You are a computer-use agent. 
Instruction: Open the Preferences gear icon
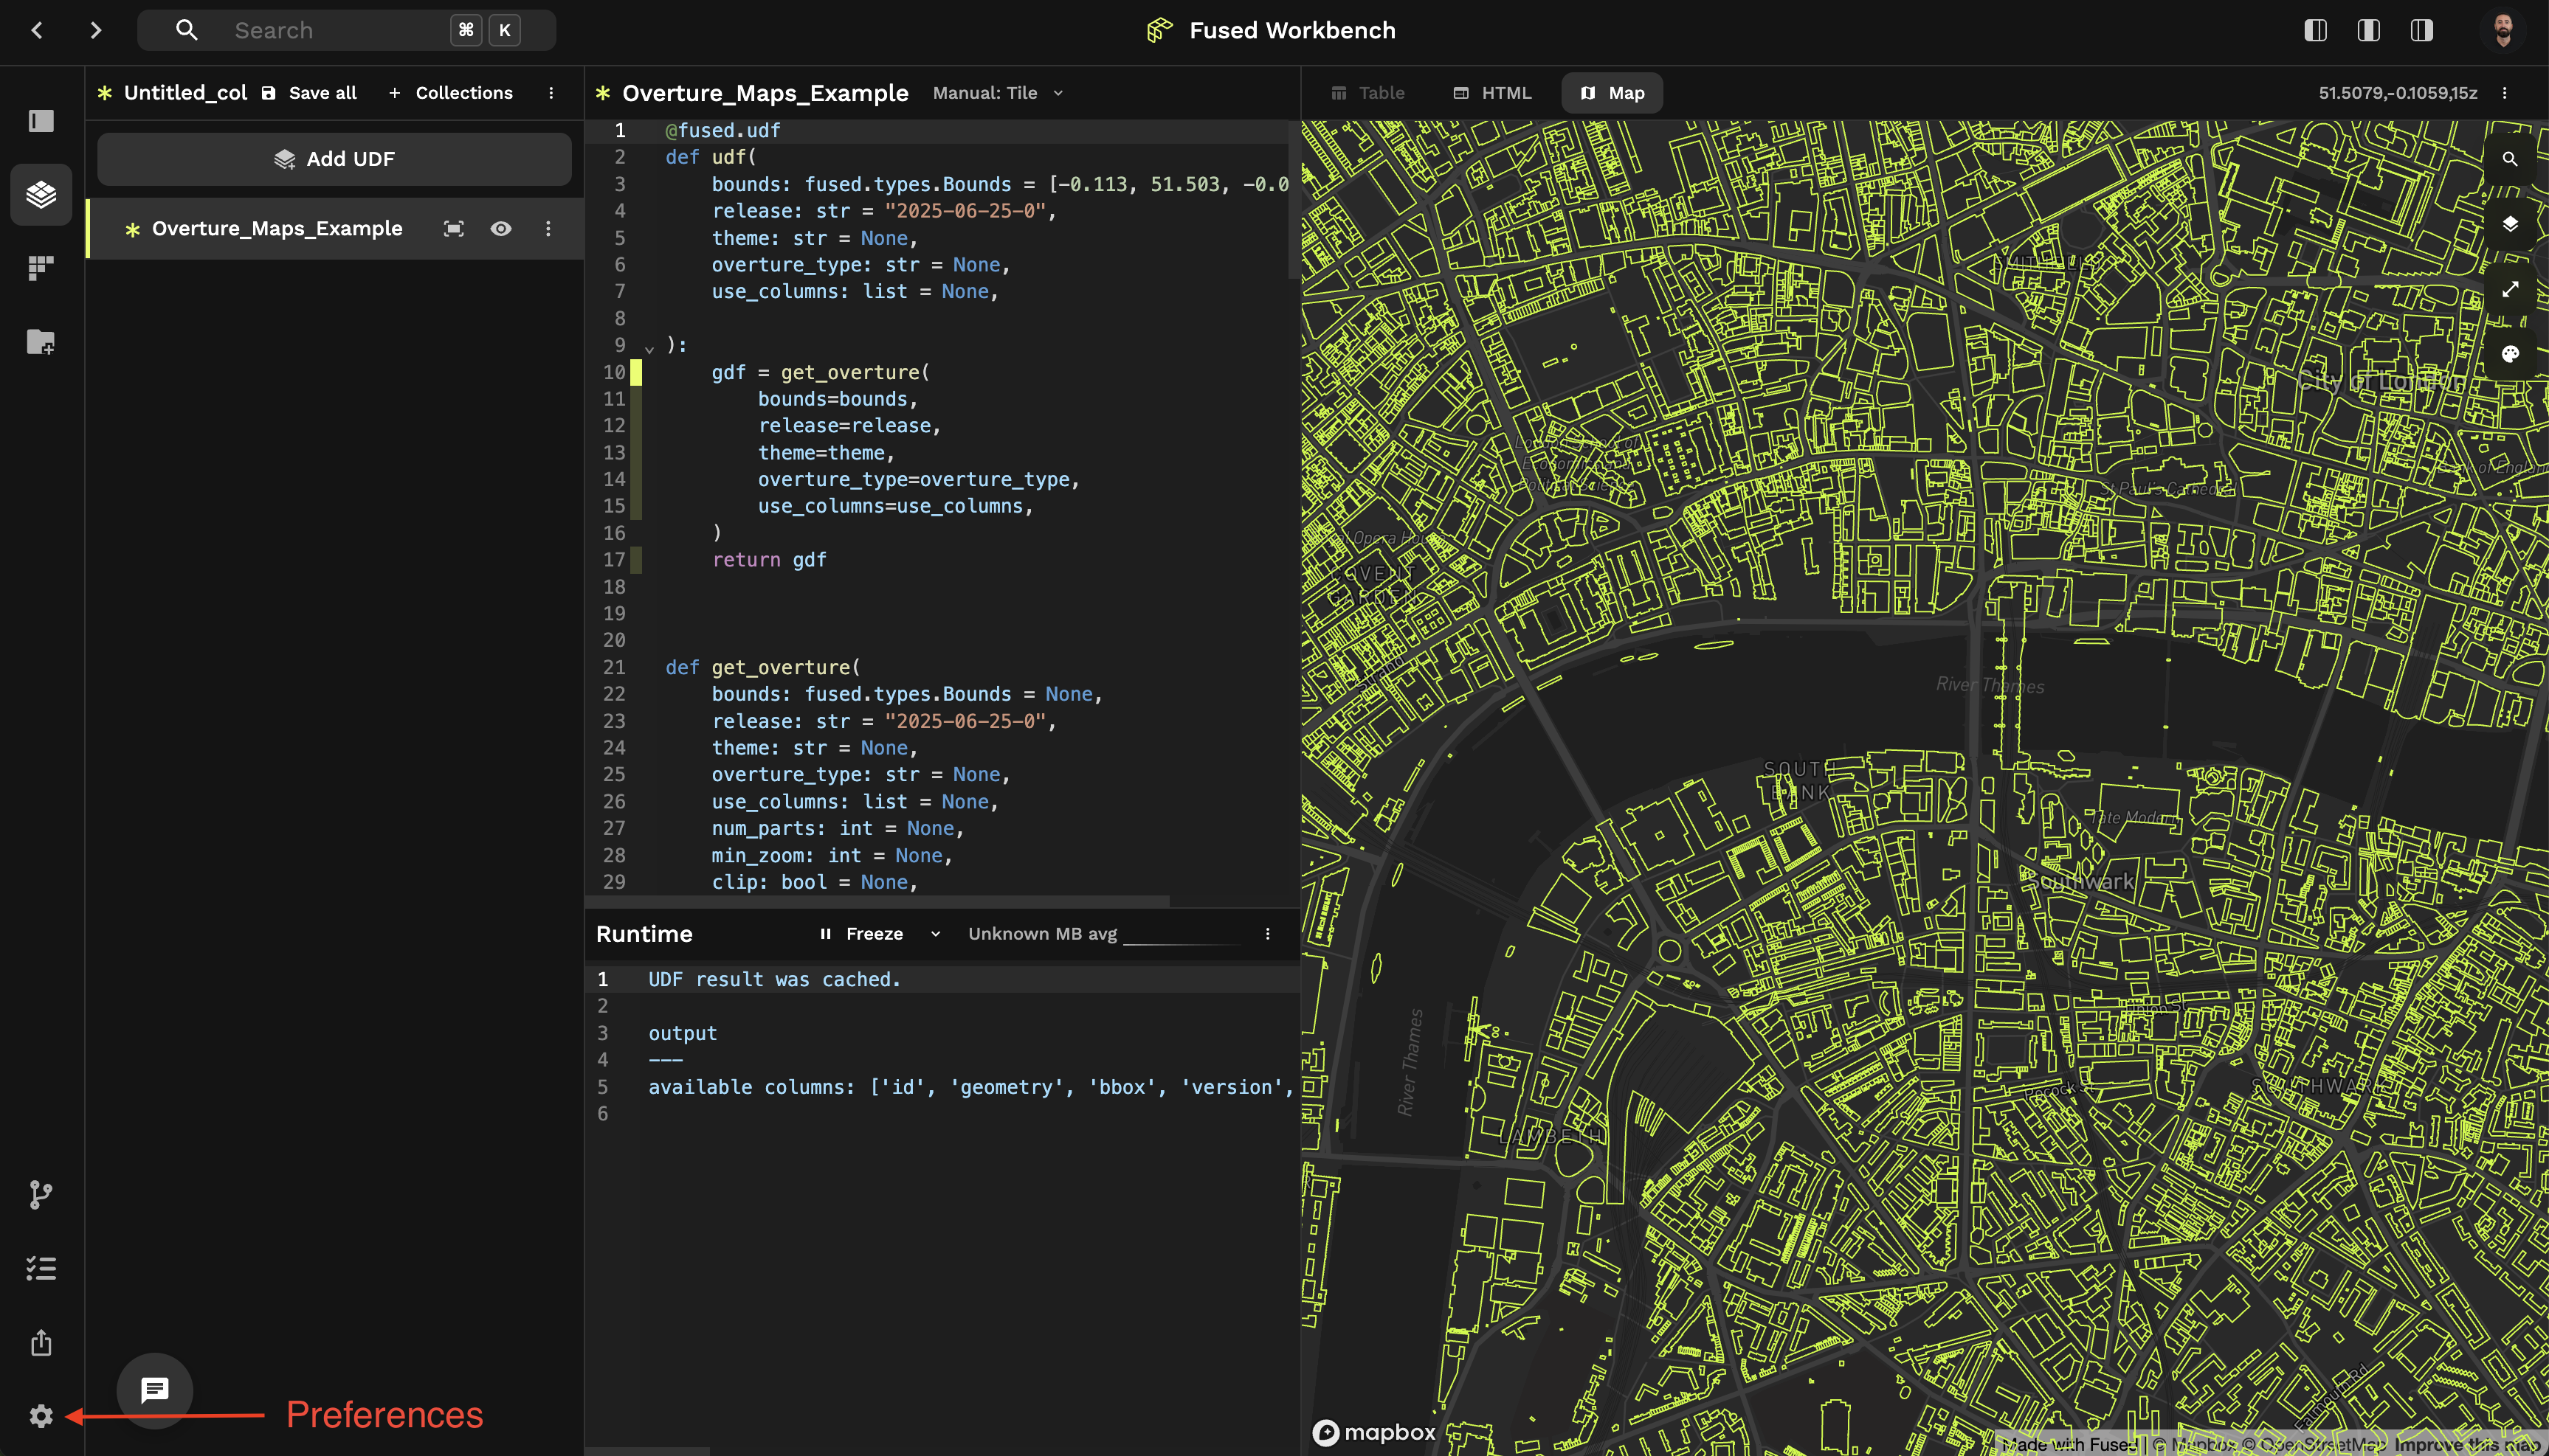tap(41, 1416)
